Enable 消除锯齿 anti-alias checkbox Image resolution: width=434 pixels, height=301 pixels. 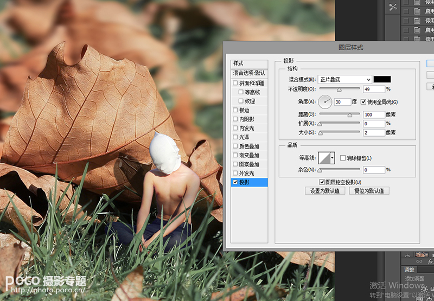tap(343, 158)
